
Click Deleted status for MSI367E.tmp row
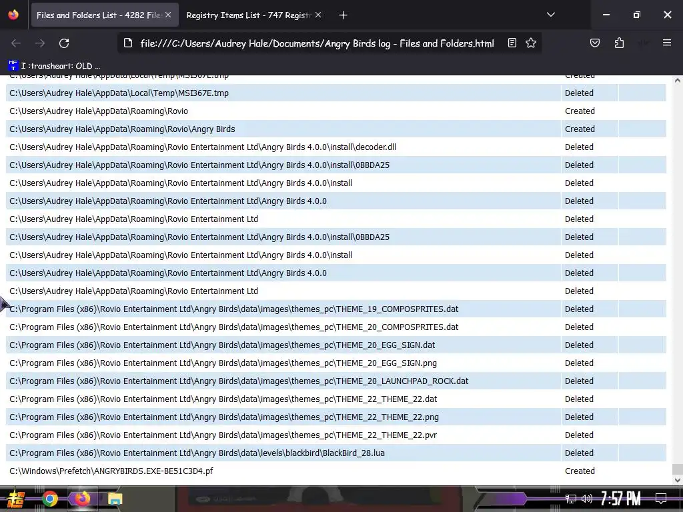[579, 93]
